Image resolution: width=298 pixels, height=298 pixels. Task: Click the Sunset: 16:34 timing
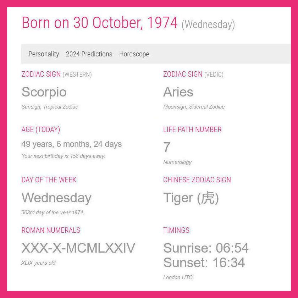[204, 263]
